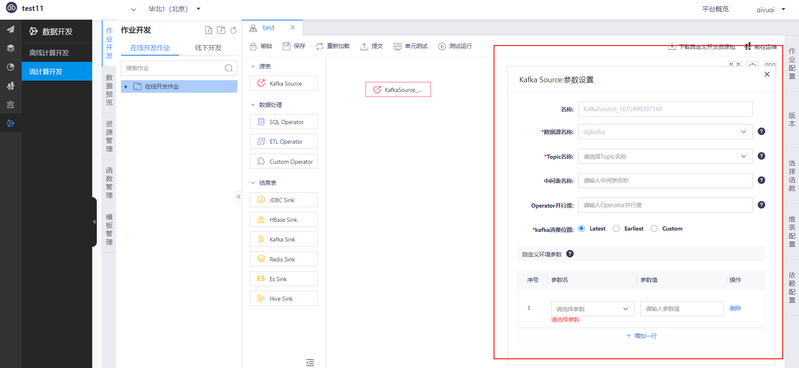This screenshot has width=799, height=368.
Task: Select HBase Sink component
Action: (284, 219)
